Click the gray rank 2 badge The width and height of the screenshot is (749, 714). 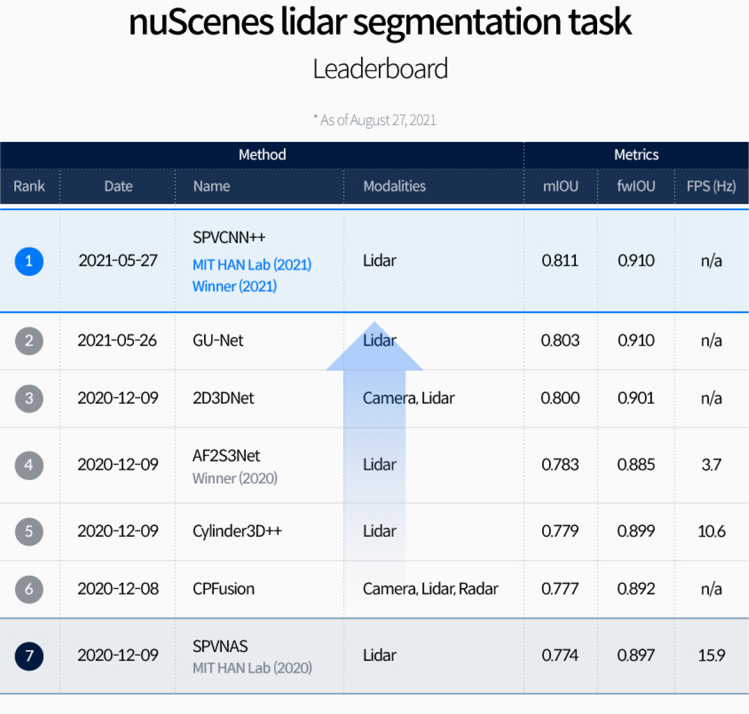29,341
